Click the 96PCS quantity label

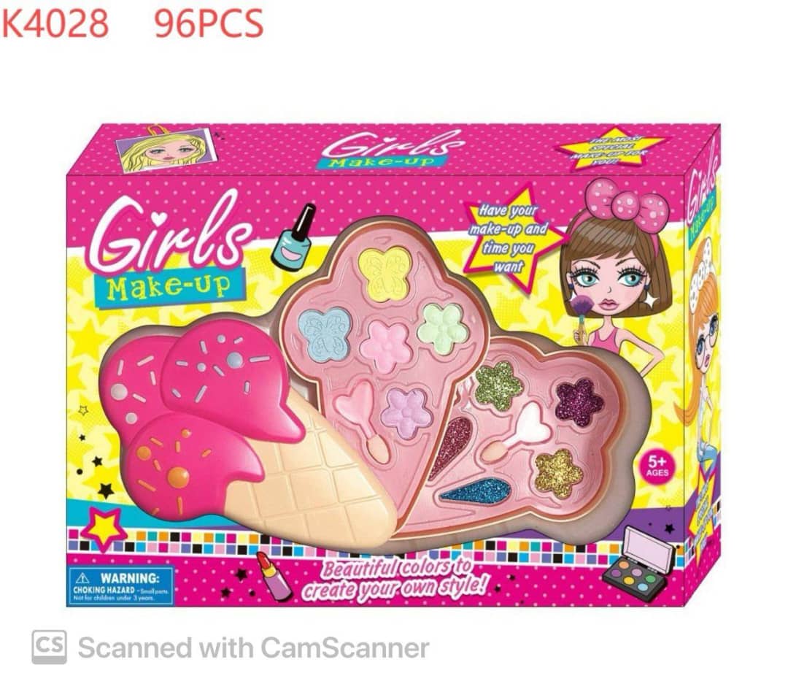click(209, 23)
